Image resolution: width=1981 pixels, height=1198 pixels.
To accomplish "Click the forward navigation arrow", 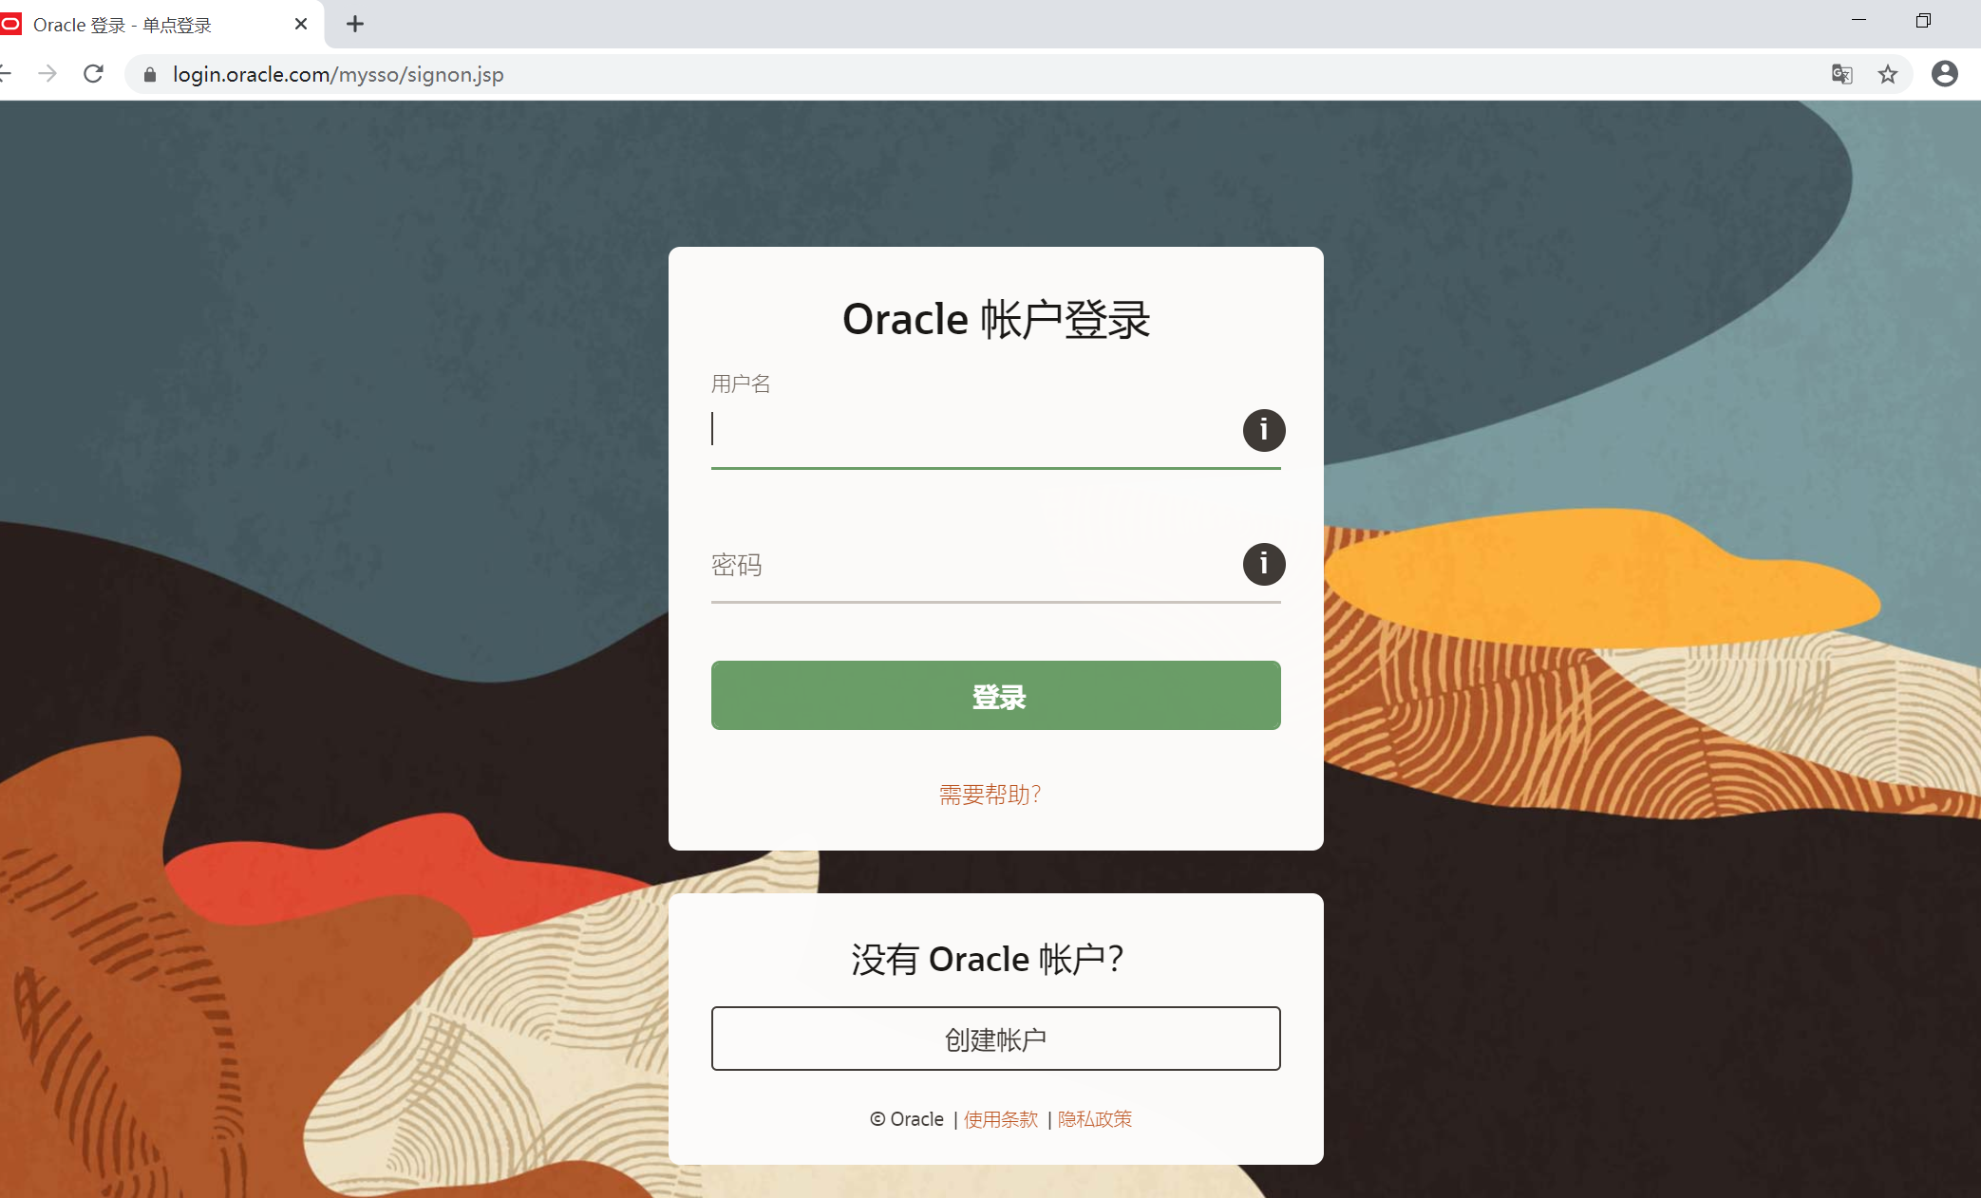I will coord(47,74).
